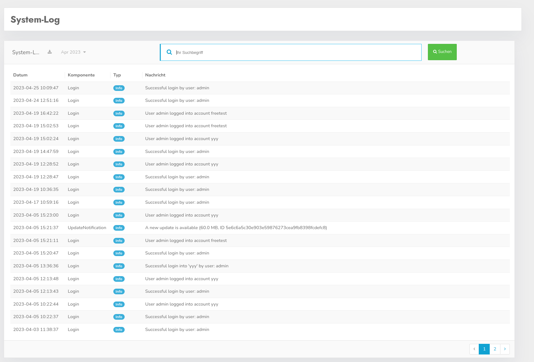Viewport: 534px width, 362px height.
Task: Select the new update available message
Action: (236, 228)
